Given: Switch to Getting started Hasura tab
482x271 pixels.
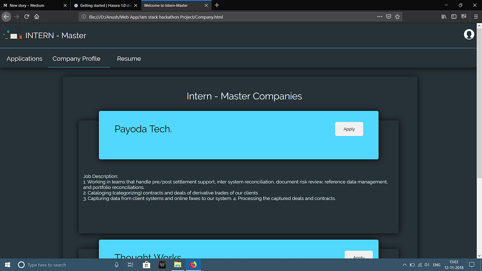Looking at the screenshot, I should [x=105, y=5].
